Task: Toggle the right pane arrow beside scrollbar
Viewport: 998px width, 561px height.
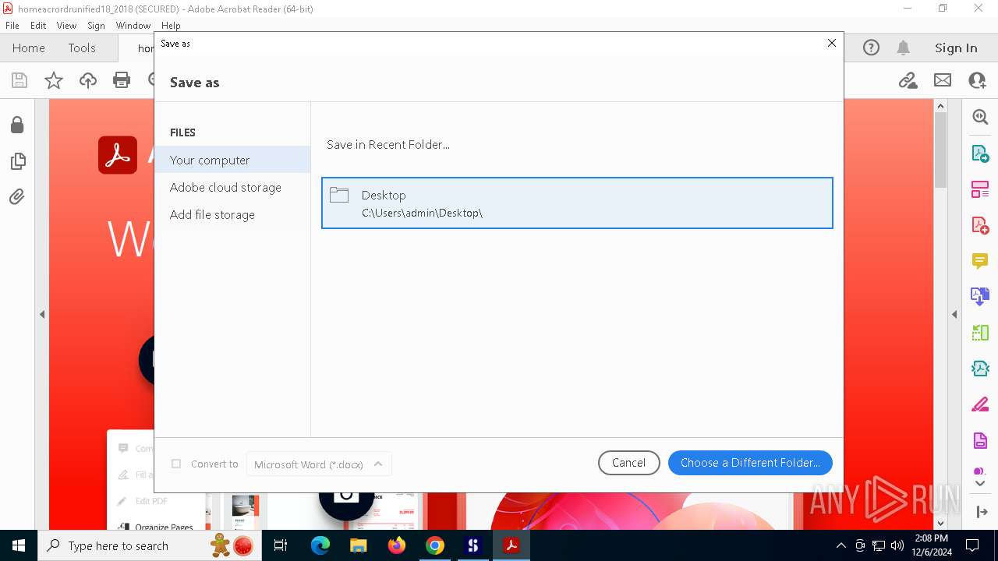Action: coord(954,315)
